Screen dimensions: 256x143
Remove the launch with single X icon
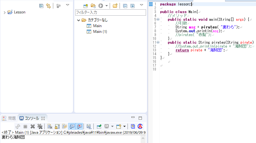click(x=33, y=126)
